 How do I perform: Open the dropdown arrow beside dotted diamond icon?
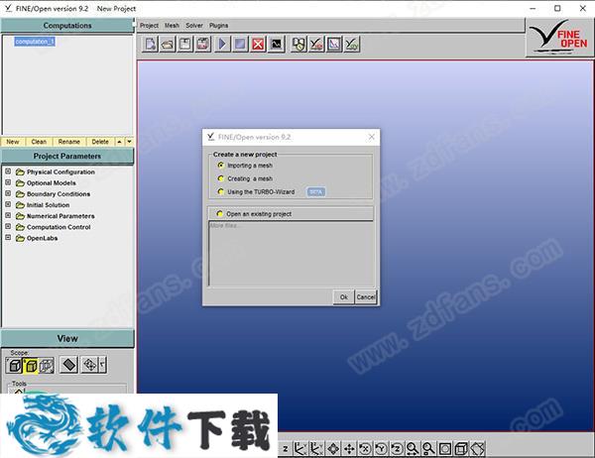click(x=102, y=365)
